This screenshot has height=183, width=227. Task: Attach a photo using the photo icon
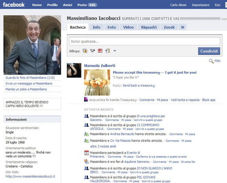pos(85,51)
